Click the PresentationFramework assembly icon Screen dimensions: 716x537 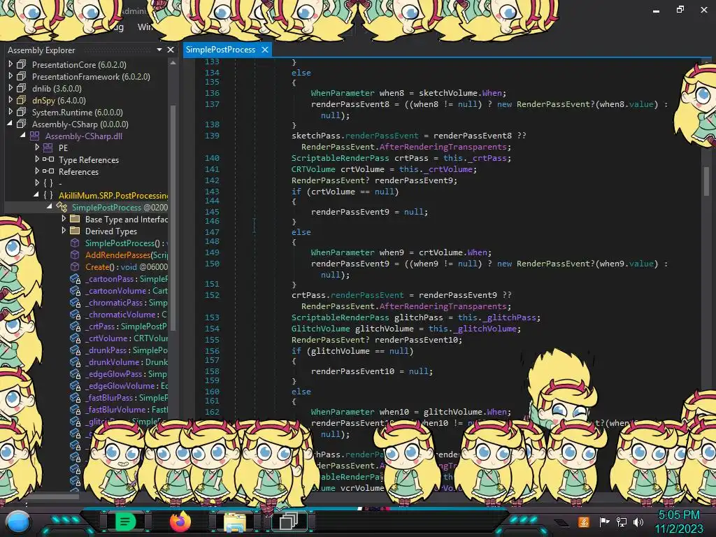pyautogui.click(x=22, y=76)
